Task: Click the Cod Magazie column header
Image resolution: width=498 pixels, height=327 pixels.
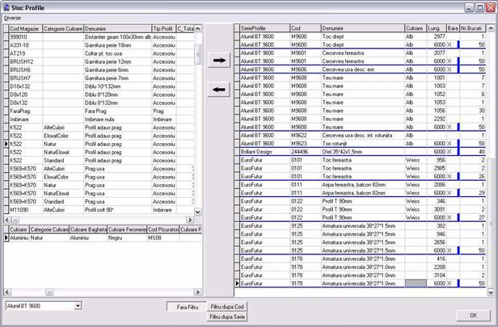Action: 24,28
